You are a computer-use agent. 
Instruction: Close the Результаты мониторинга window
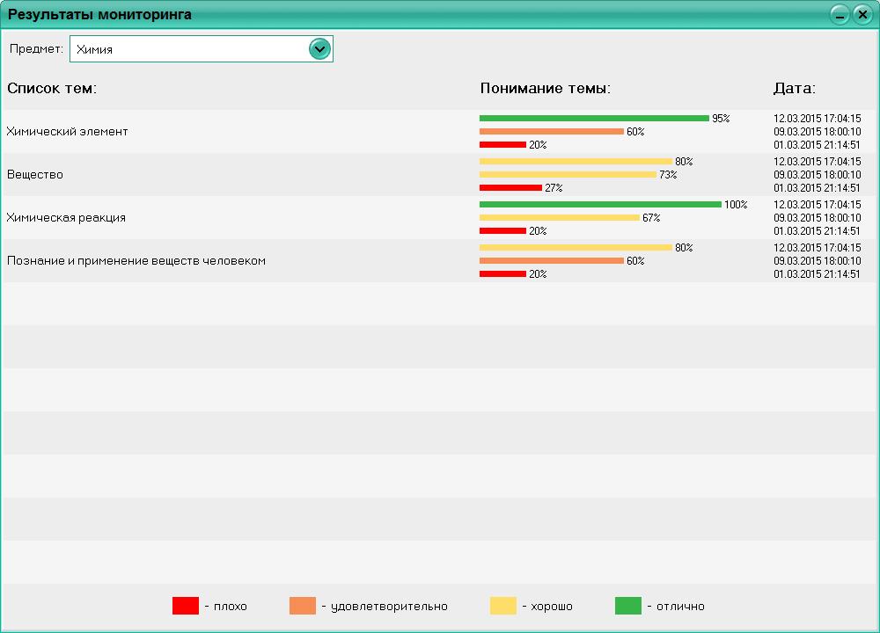pyautogui.click(x=862, y=15)
